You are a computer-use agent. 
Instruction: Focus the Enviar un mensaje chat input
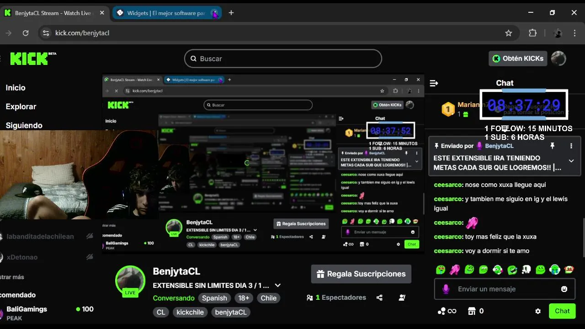click(x=505, y=289)
